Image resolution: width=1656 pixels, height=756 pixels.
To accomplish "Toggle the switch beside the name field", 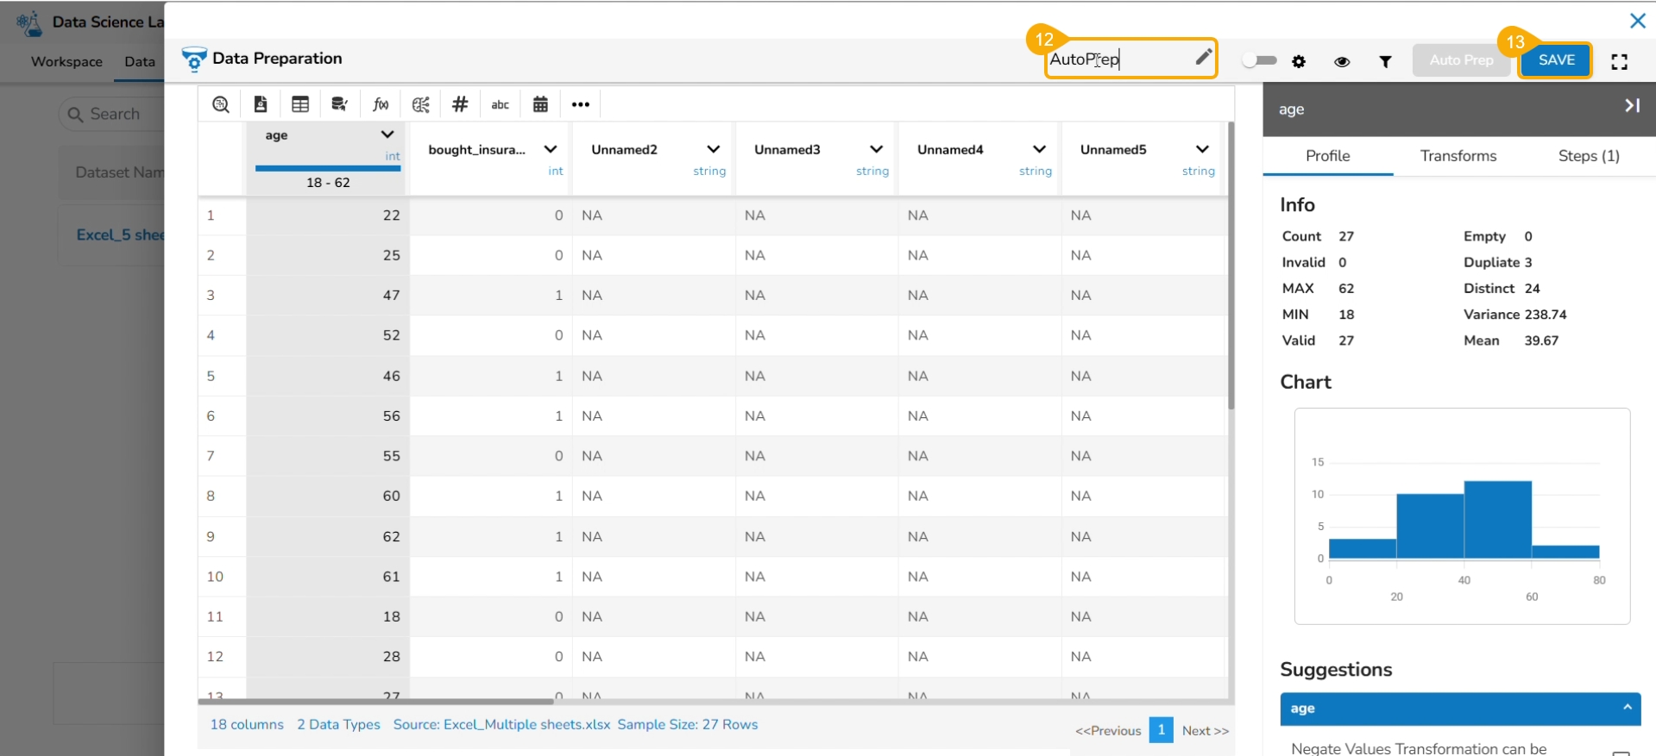I will [x=1259, y=60].
